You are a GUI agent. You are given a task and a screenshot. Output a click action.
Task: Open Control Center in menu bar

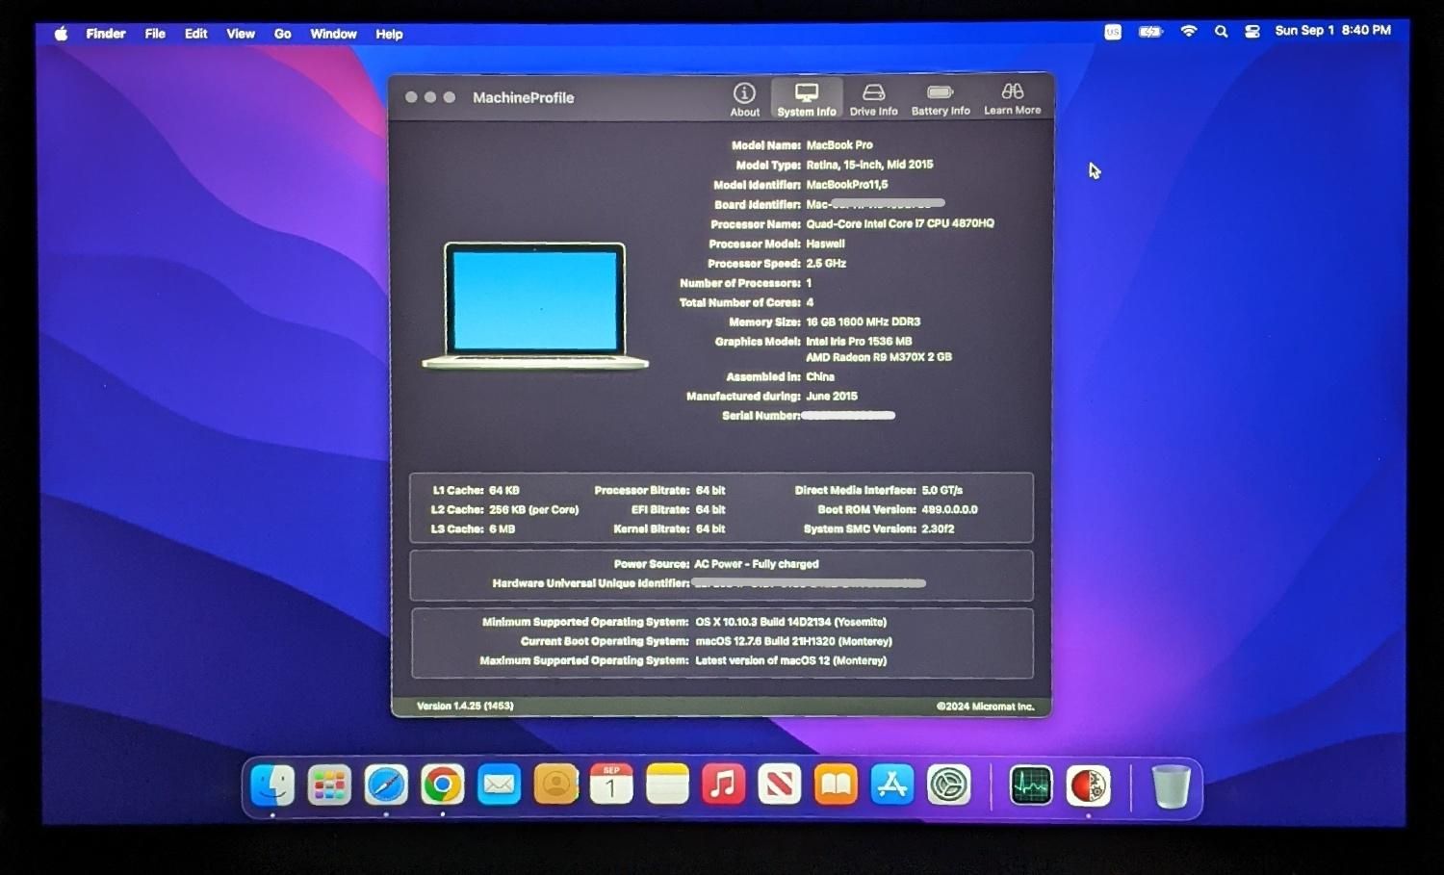1251,31
